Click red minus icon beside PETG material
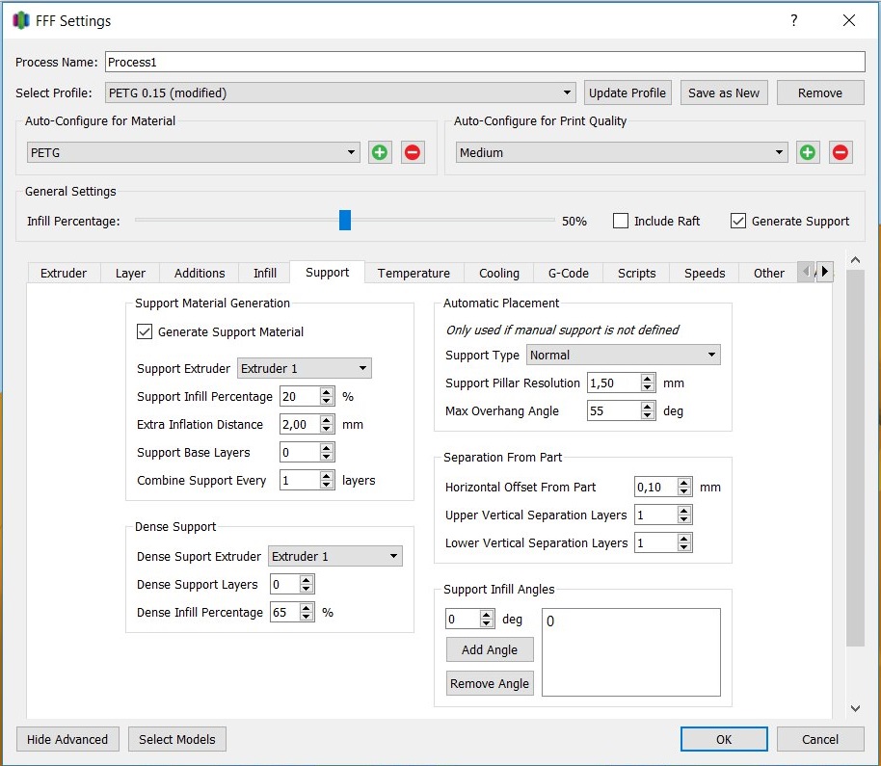This screenshot has width=881, height=766. [413, 152]
